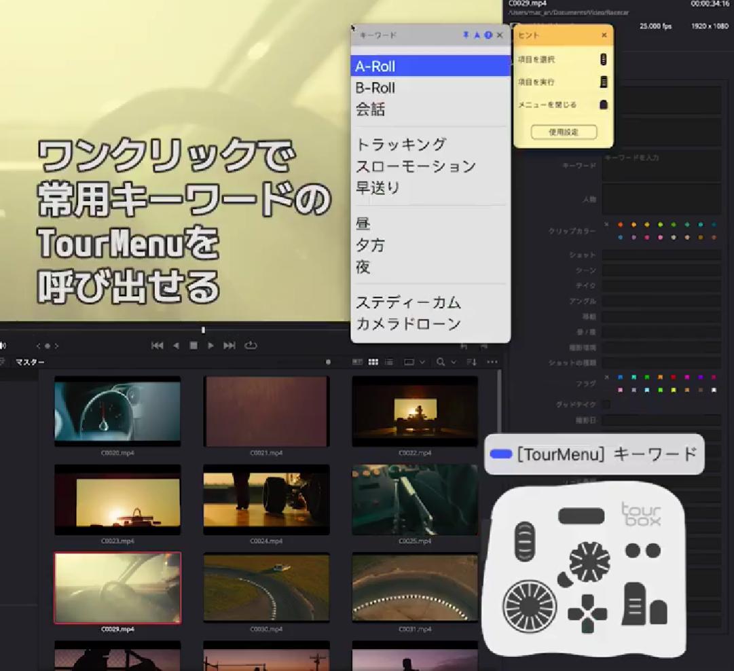Choose the 昼 keyword
Image resolution: width=734 pixels, height=671 pixels.
coord(430,223)
